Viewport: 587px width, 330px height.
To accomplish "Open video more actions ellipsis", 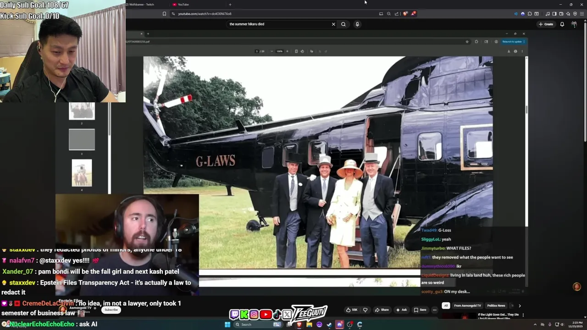I will (435, 310).
